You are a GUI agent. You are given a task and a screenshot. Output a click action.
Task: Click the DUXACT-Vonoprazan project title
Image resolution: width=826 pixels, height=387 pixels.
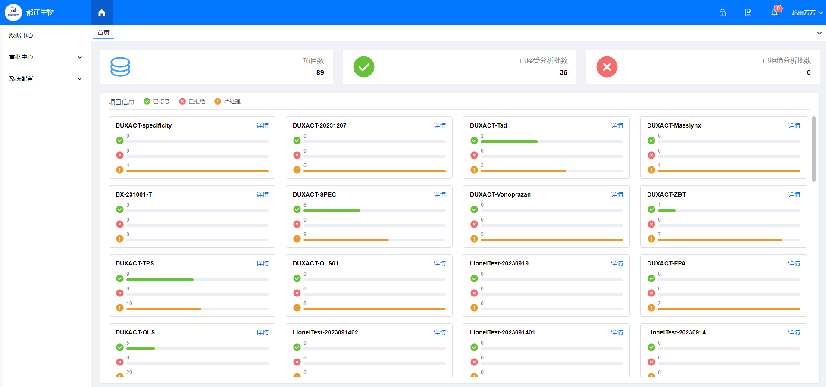(x=500, y=194)
